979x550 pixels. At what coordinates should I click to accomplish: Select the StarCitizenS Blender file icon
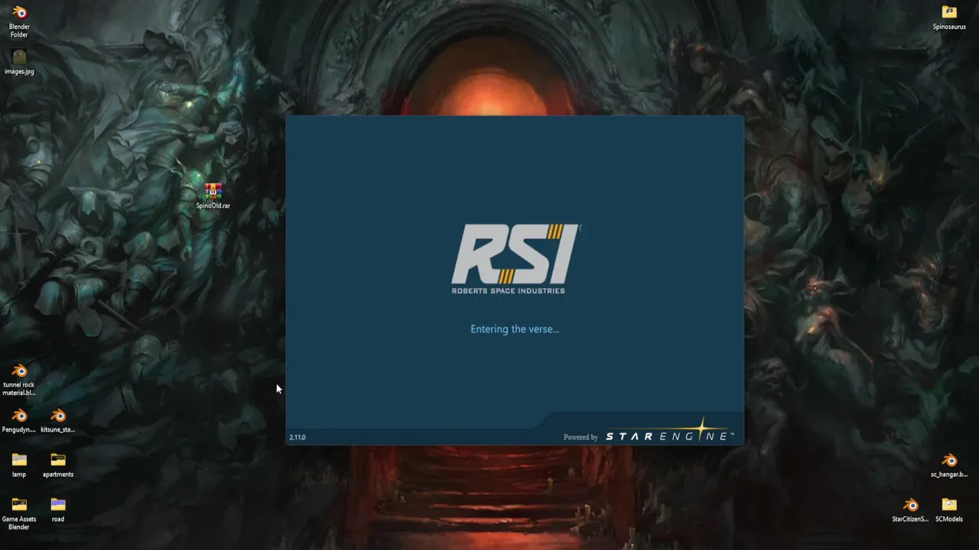[x=910, y=510]
